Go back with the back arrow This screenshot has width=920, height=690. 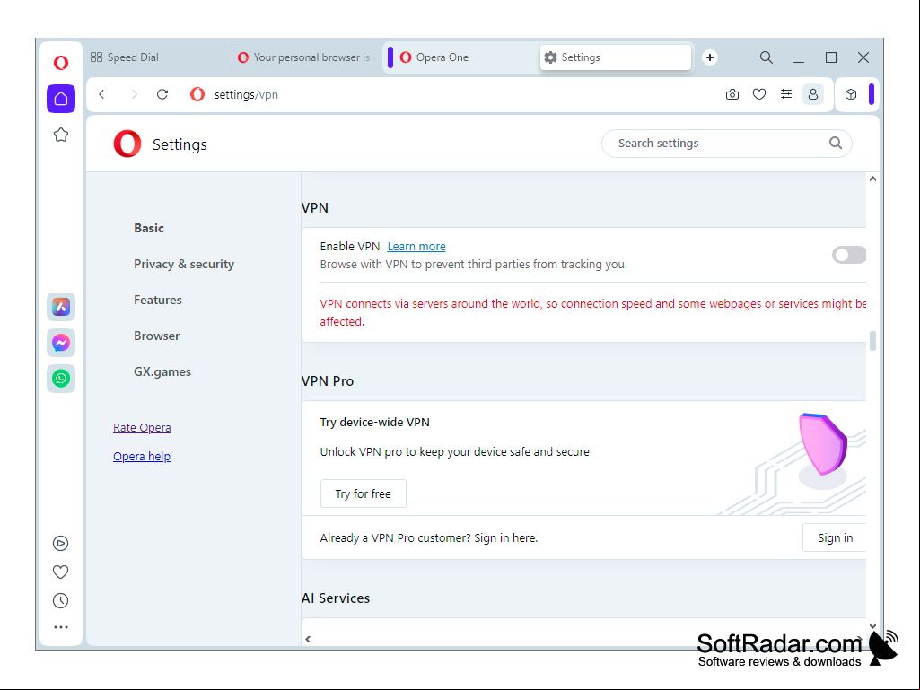point(102,94)
